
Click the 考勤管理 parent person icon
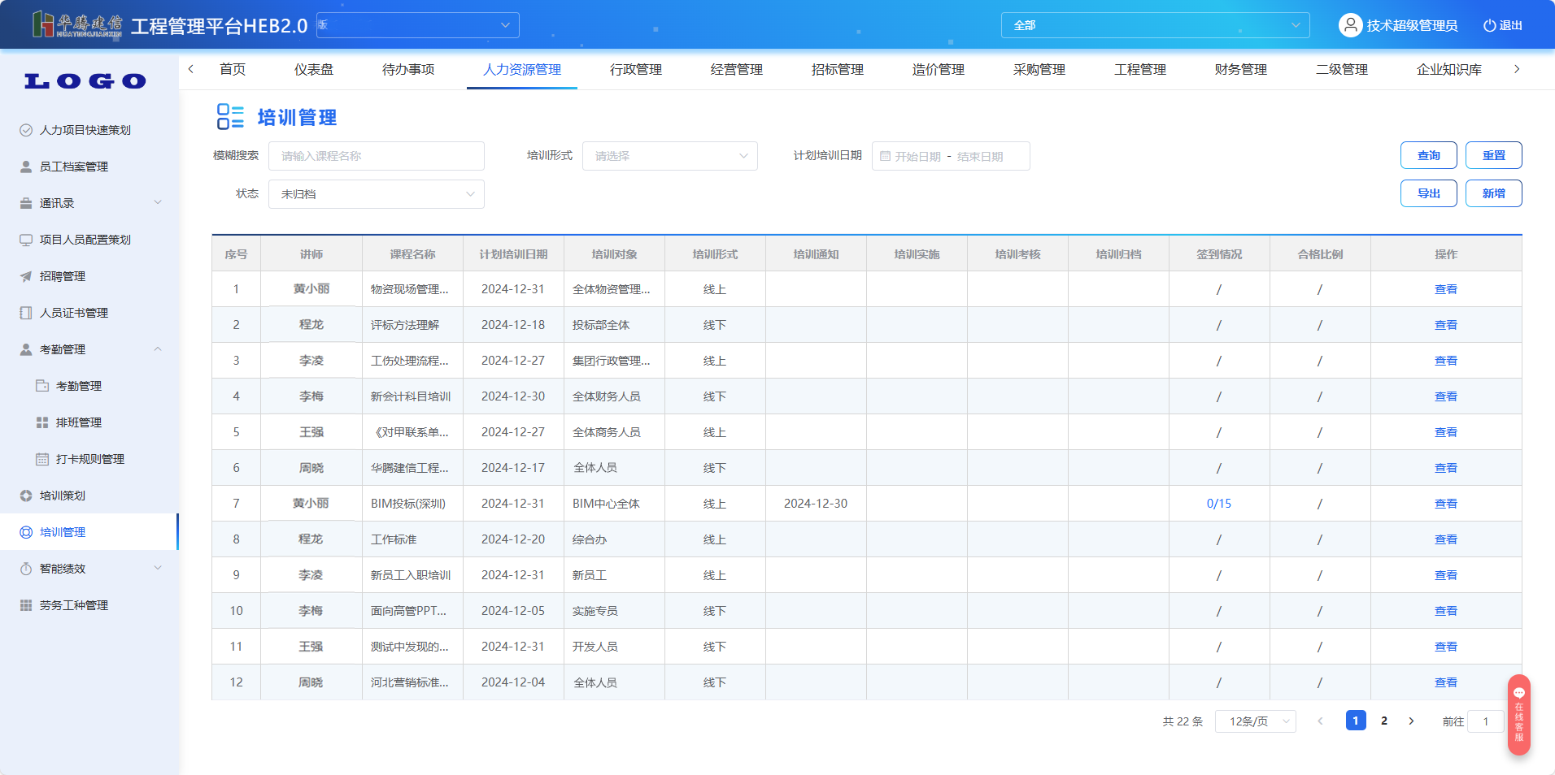[26, 349]
